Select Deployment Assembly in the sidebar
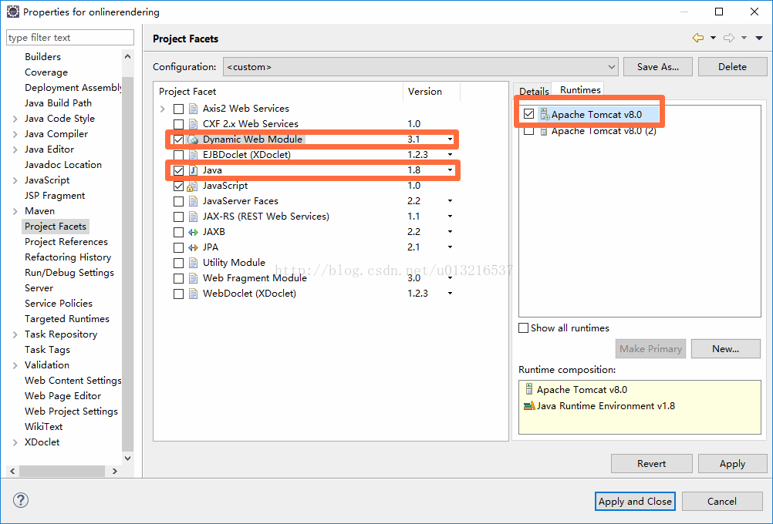 pyautogui.click(x=73, y=88)
